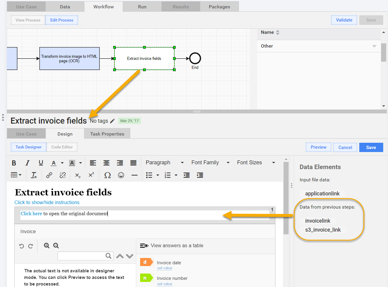Switch to Edit Process mode

click(x=62, y=20)
